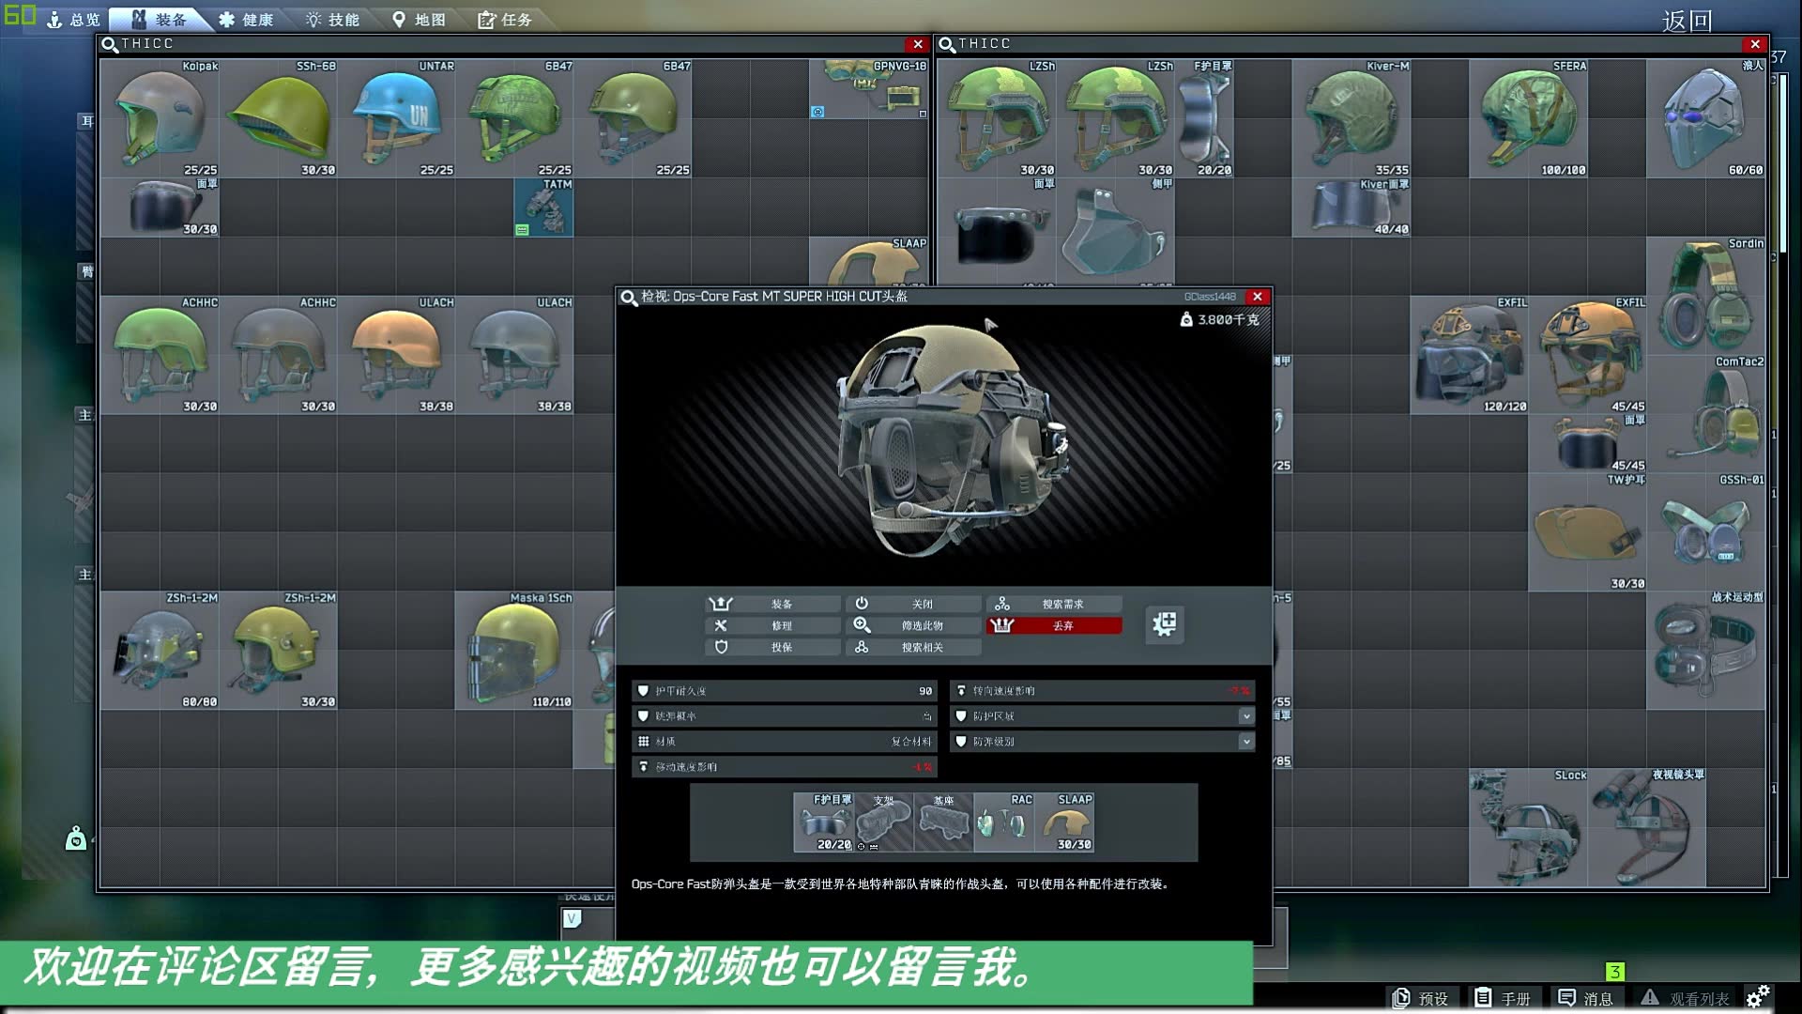Viewport: 1802px width, 1014px height.
Task: Click 搜索相关 linked search
Action: click(913, 647)
